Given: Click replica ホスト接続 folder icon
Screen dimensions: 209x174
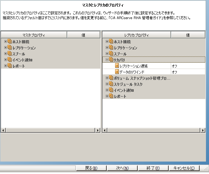Looking at the screenshot, I should [x=111, y=41].
